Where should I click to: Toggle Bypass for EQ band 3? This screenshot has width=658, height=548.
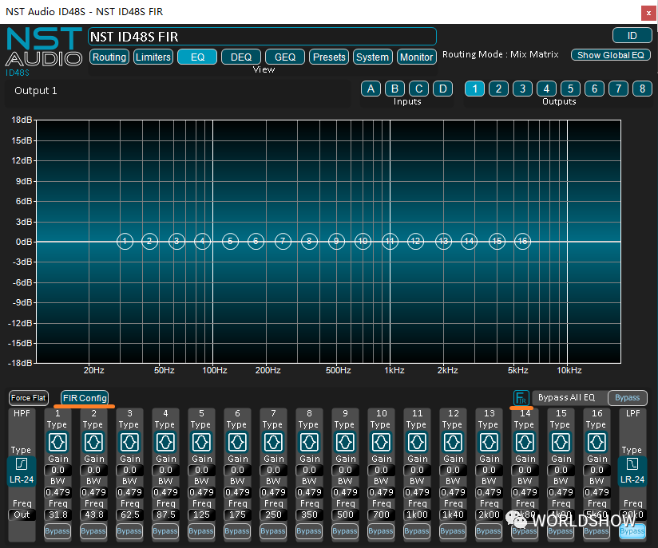click(129, 530)
